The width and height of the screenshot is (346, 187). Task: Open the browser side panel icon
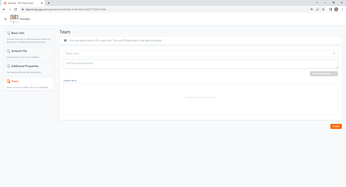tap(330, 9)
